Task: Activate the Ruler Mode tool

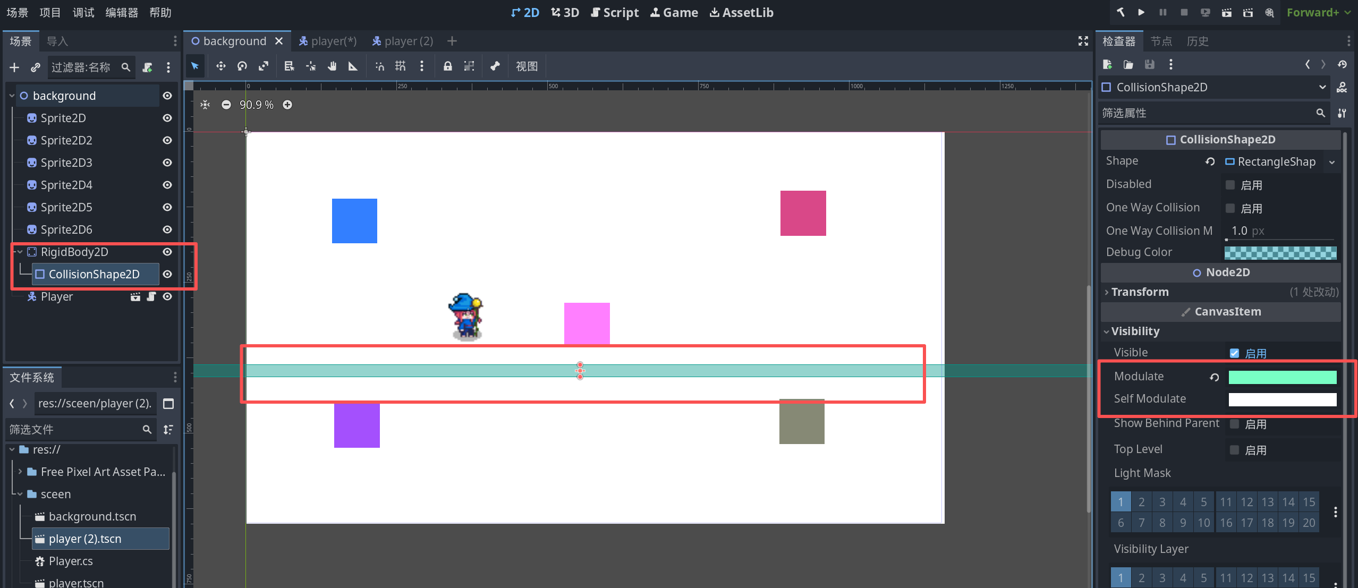Action: (353, 66)
